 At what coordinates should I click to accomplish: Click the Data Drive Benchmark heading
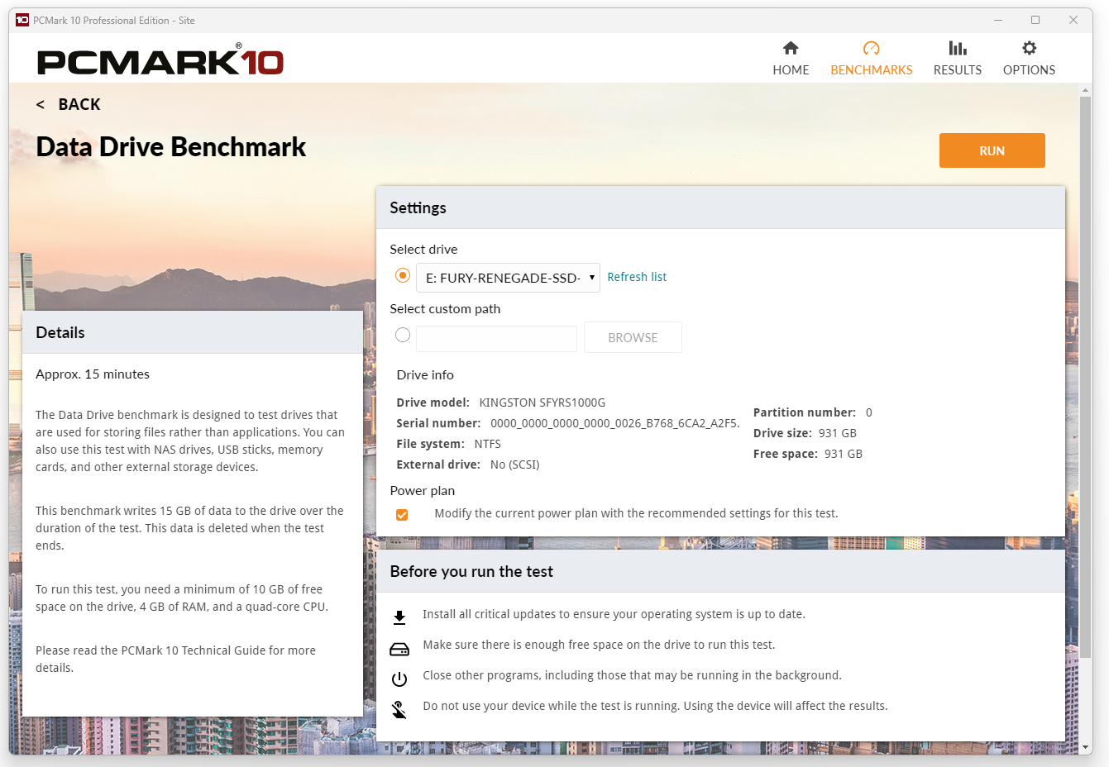click(x=171, y=147)
